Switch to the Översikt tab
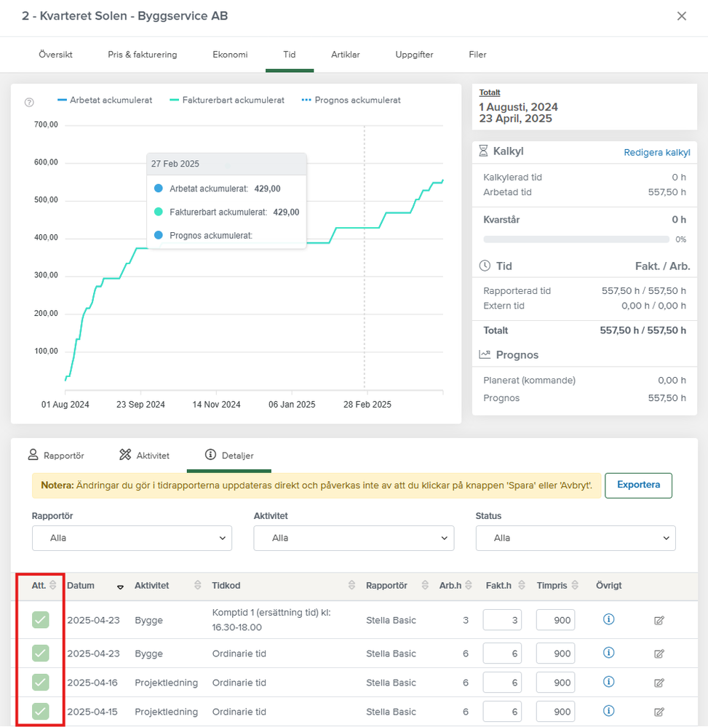Viewport: 708px width, 727px height. tap(55, 55)
